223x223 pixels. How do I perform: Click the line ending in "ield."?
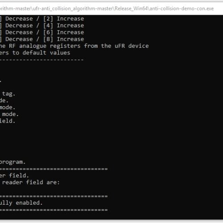pos(8,121)
